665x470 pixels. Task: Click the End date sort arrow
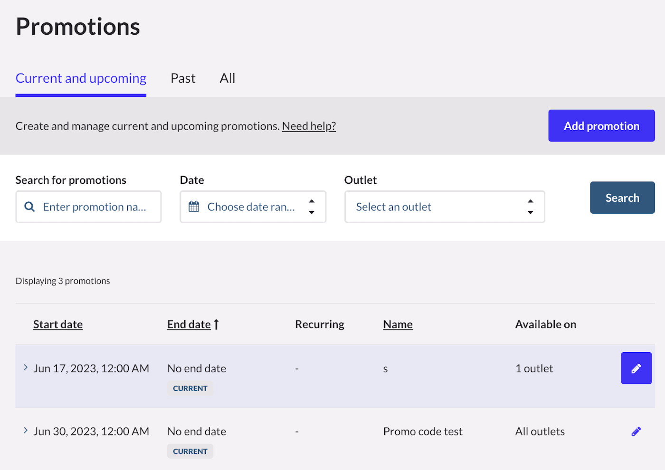(217, 324)
